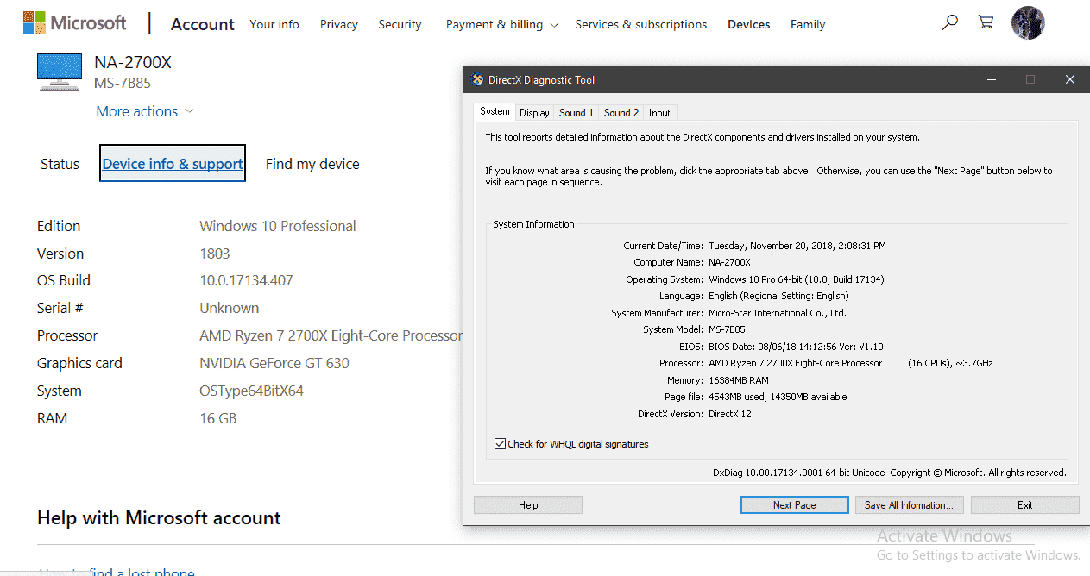
Task: Select OS Build value 10.0.17134.407
Action: click(x=246, y=280)
